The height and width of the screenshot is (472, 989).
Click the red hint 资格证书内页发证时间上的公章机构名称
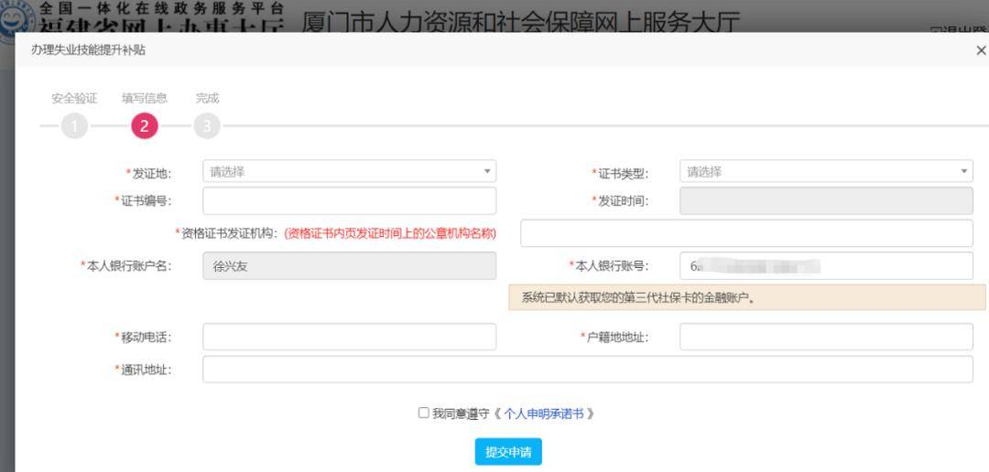point(390,233)
